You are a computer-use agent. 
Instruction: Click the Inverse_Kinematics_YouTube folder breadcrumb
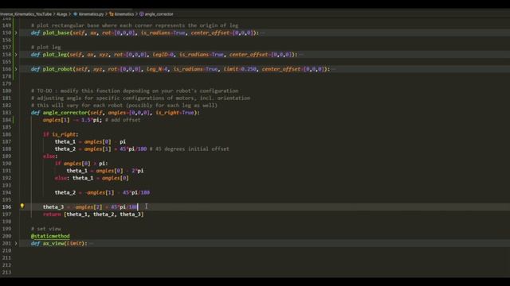[25, 14]
